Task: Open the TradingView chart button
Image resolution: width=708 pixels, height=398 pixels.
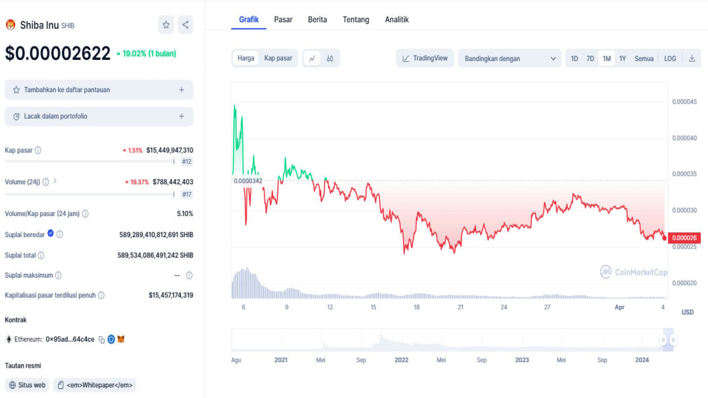Action: tap(425, 58)
